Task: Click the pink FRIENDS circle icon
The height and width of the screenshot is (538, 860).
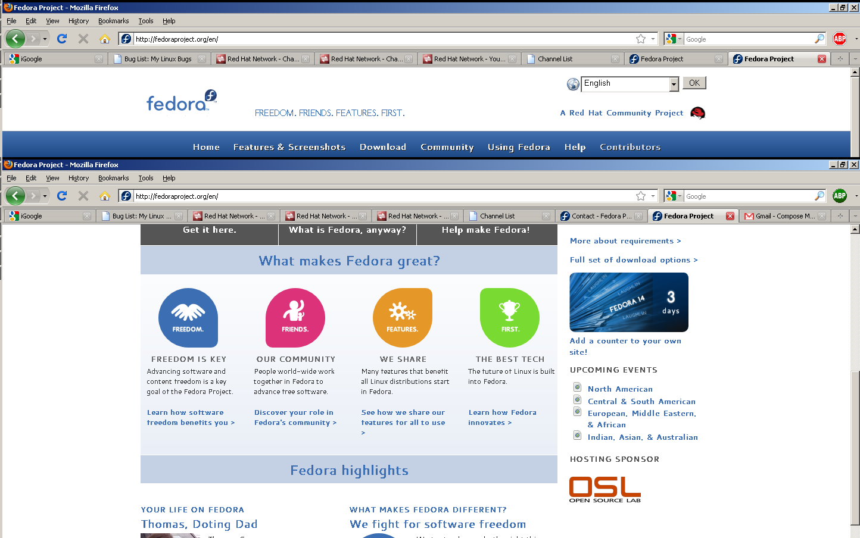Action: tap(295, 318)
